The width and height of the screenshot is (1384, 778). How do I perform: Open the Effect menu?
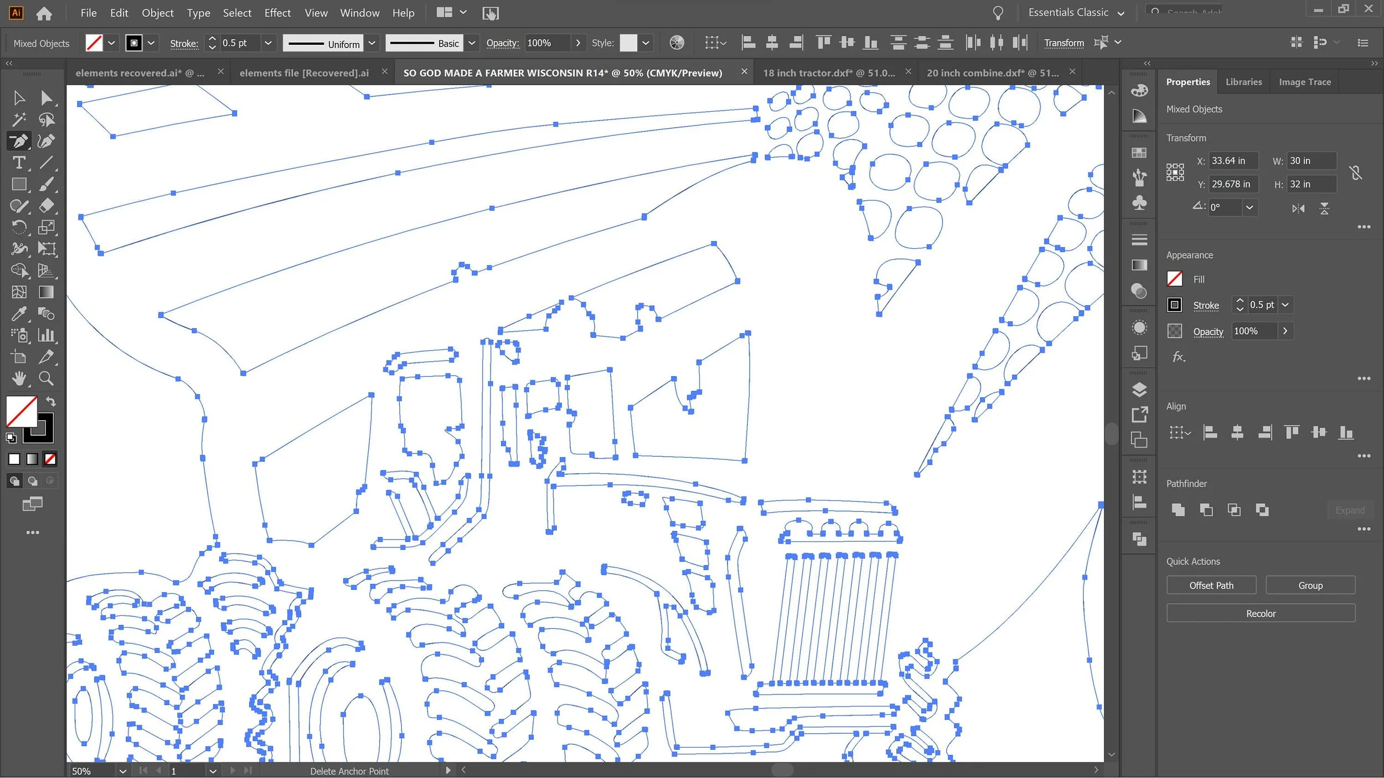click(277, 13)
